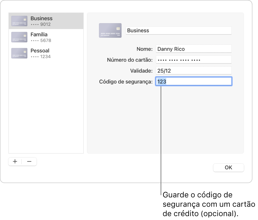Viewport: 258px width, 220px height.
Task: Click the security code field showing 123
Action: (x=194, y=82)
